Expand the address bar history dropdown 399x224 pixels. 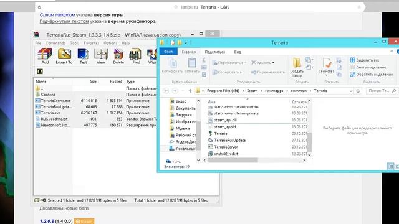tap(351, 91)
